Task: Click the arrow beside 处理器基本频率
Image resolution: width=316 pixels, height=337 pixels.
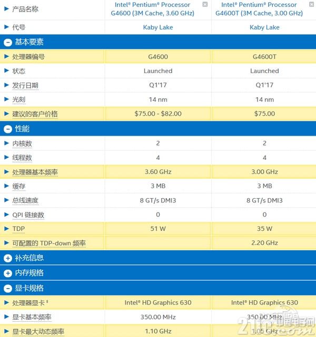Action: click(x=6, y=172)
